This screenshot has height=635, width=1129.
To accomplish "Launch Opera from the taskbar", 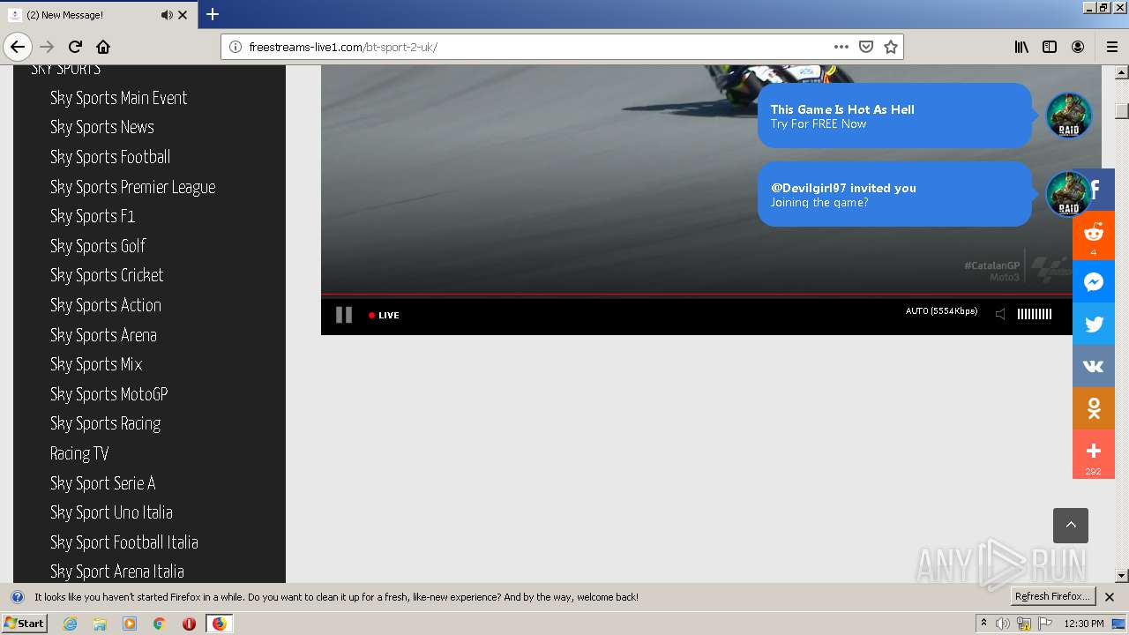I will (x=189, y=624).
